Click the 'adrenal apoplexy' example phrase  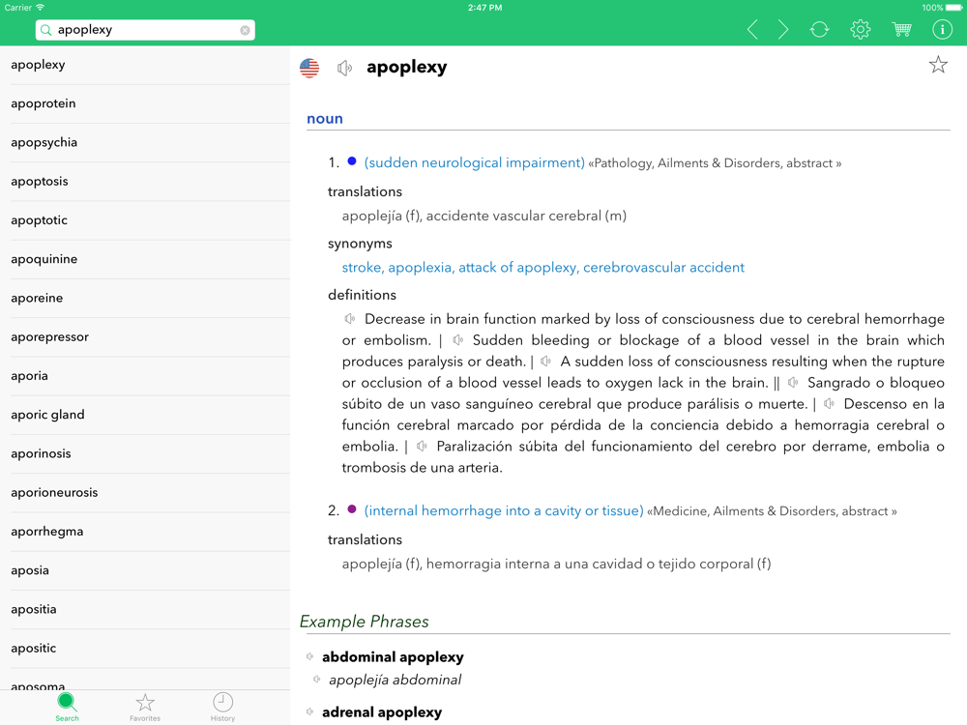(x=382, y=712)
